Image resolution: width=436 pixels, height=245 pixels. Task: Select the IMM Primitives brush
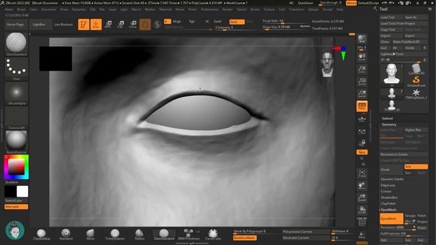189,235
